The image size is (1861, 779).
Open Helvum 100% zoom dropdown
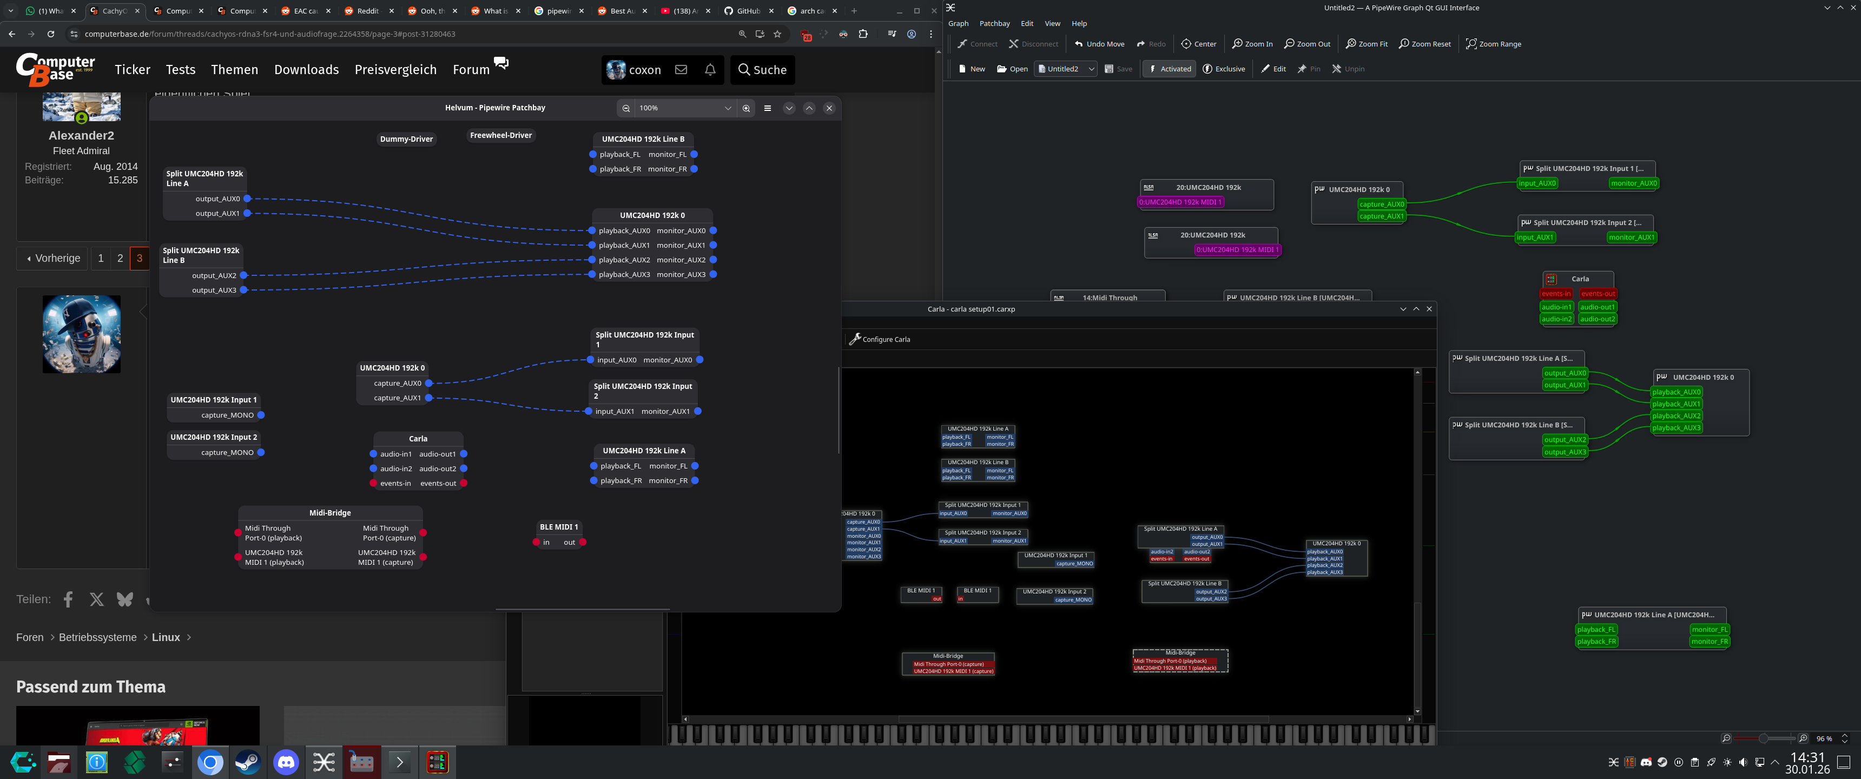(x=728, y=108)
